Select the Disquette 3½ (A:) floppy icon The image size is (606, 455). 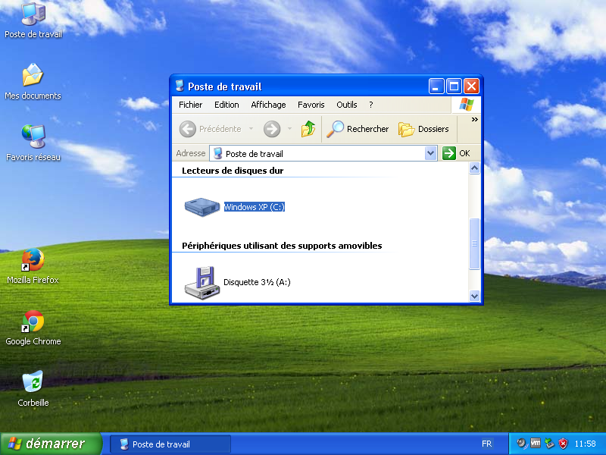pos(201,281)
